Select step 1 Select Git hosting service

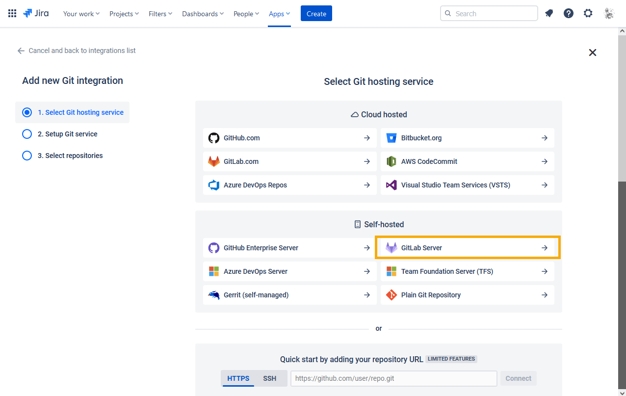[73, 112]
